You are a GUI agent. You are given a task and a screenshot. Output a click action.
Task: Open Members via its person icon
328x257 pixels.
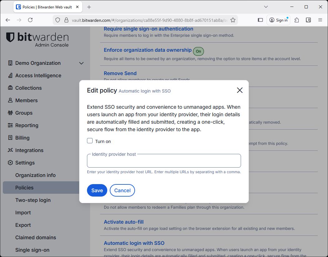(9, 100)
